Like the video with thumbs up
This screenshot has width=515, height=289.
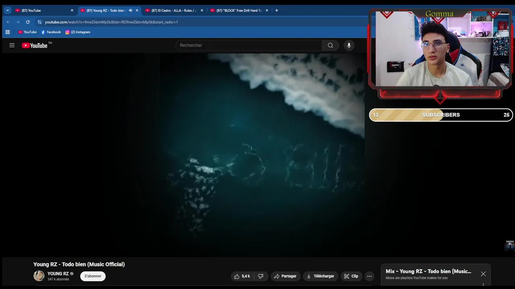242,276
